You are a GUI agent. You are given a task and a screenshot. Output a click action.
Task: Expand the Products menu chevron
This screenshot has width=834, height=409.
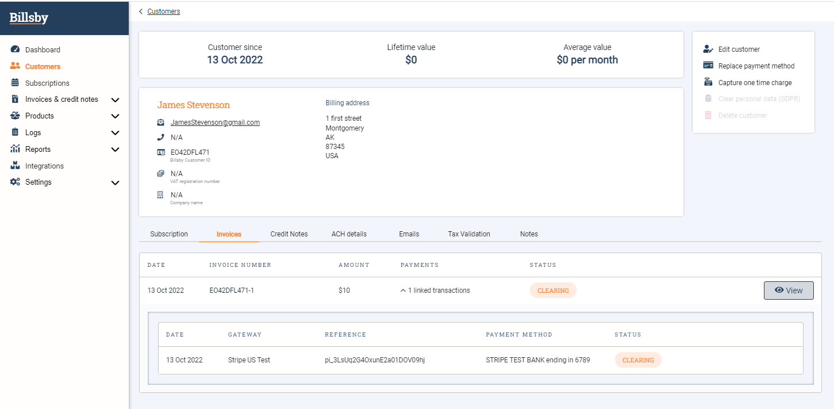point(115,116)
